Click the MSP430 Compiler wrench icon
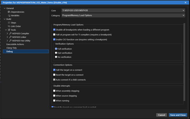This screenshot has width=190, height=119. pyautogui.click(x=10, y=33)
